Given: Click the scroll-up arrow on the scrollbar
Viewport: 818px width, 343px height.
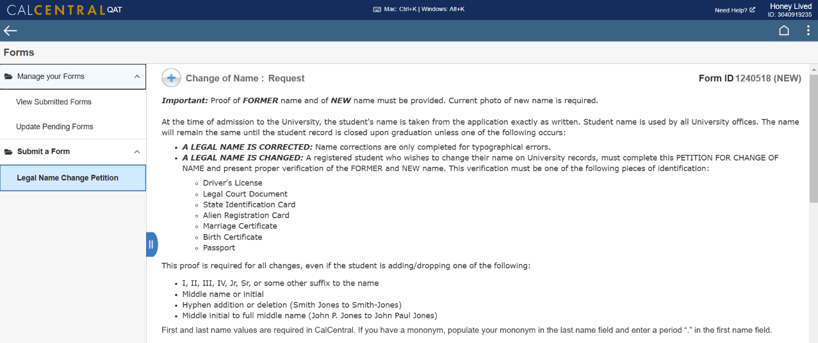Looking at the screenshot, I should click(814, 68).
